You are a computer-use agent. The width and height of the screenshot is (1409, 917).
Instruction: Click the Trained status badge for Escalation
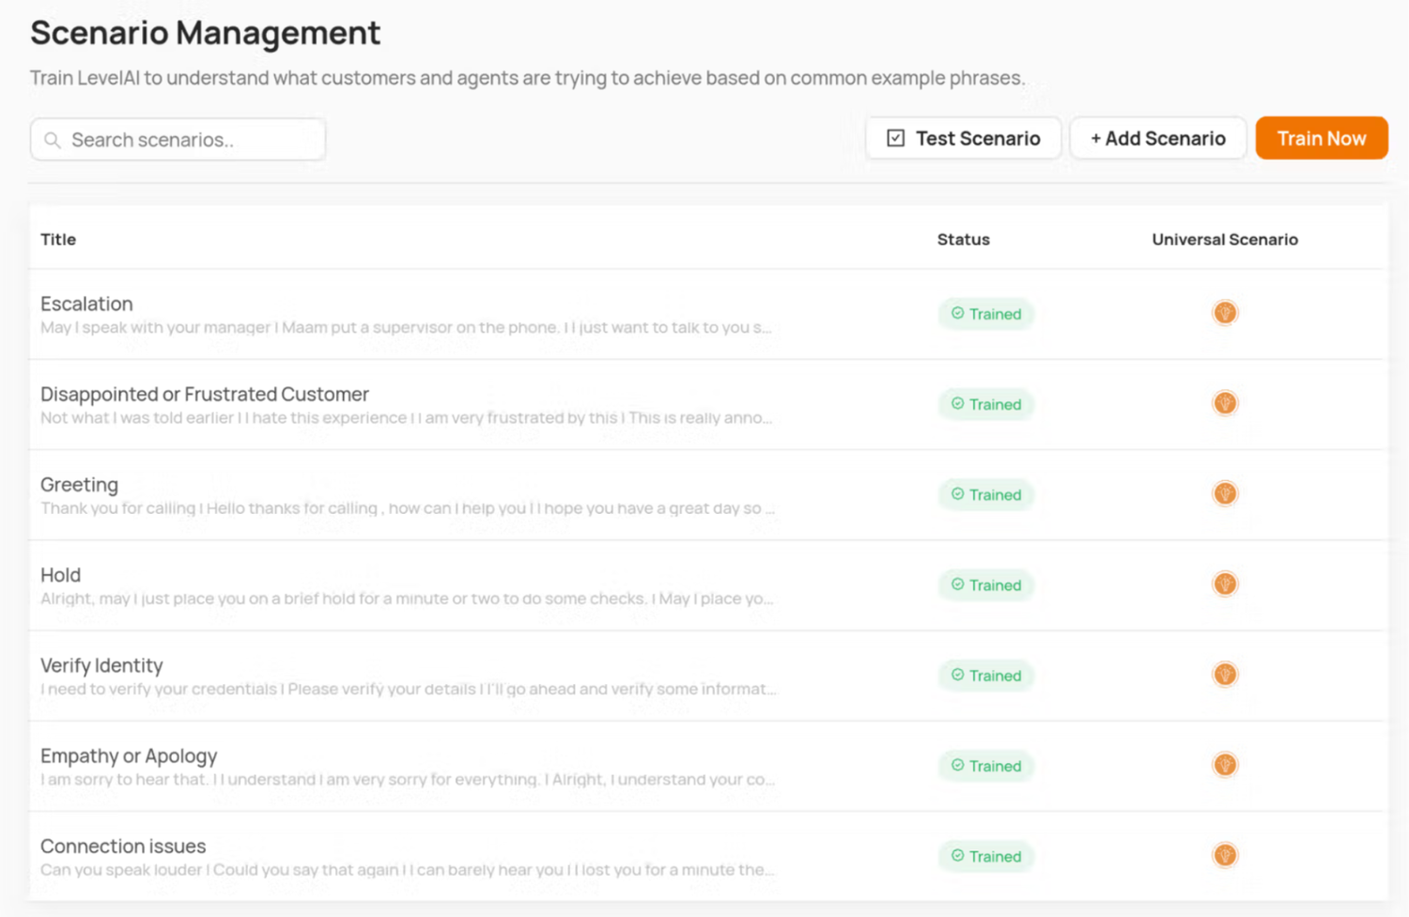coord(985,314)
